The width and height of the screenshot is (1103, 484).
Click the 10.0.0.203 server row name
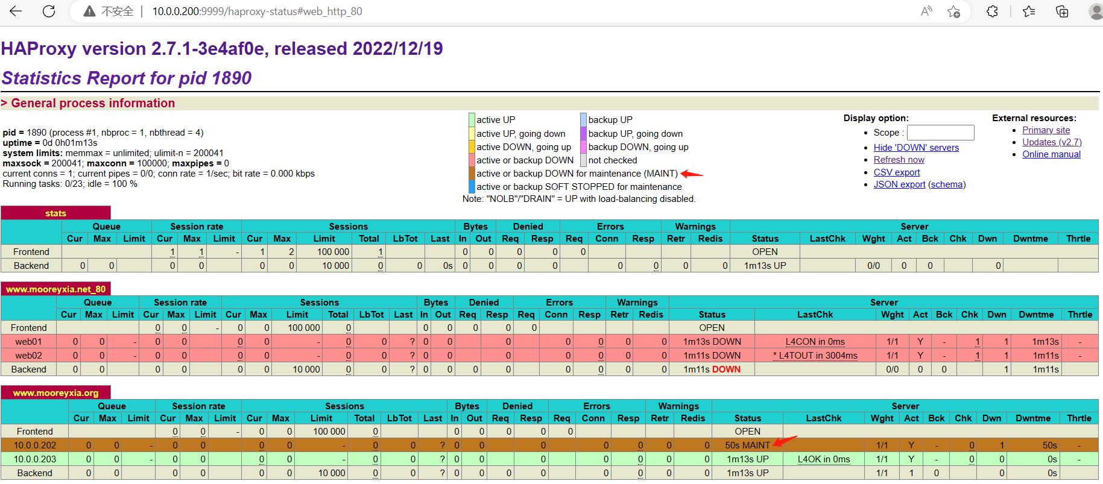(x=35, y=459)
